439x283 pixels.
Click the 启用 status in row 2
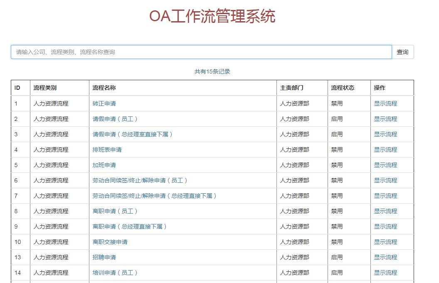point(337,119)
